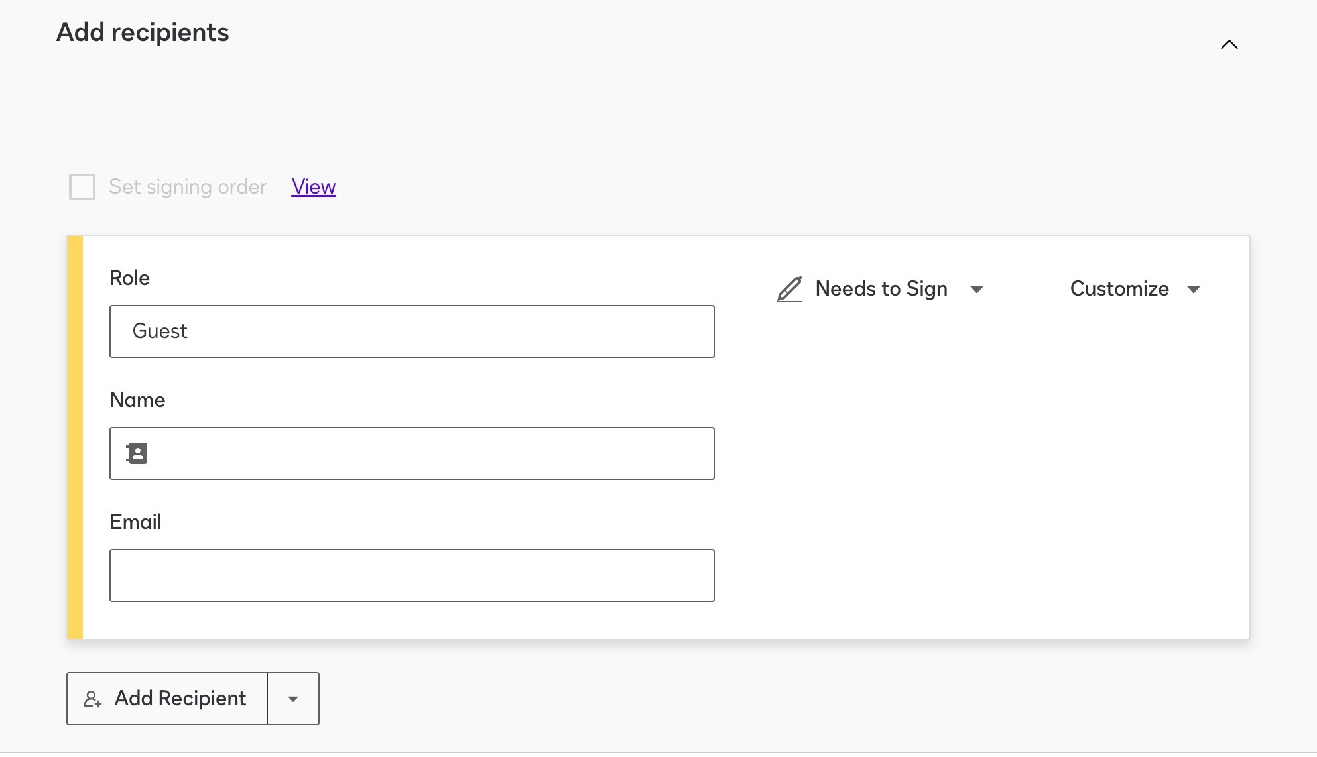
Task: Click the chevron arrow beside Needs to Sign
Action: [x=977, y=290]
